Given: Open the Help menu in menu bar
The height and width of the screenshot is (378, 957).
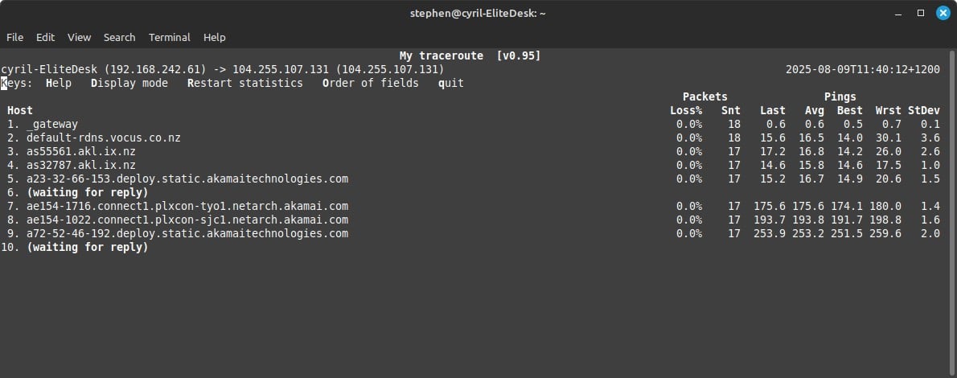Looking at the screenshot, I should (214, 37).
